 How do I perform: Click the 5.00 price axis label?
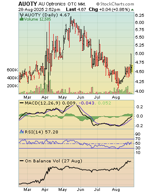[140, 54]
